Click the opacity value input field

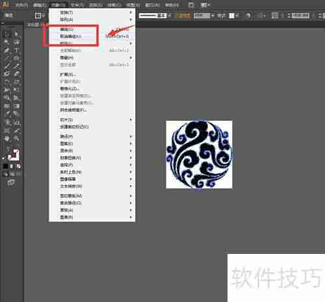point(202,16)
